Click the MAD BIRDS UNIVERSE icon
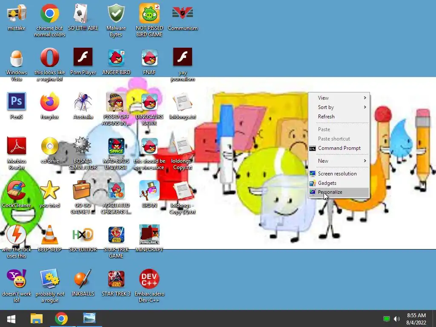This screenshot has width=436, height=327. (x=116, y=146)
